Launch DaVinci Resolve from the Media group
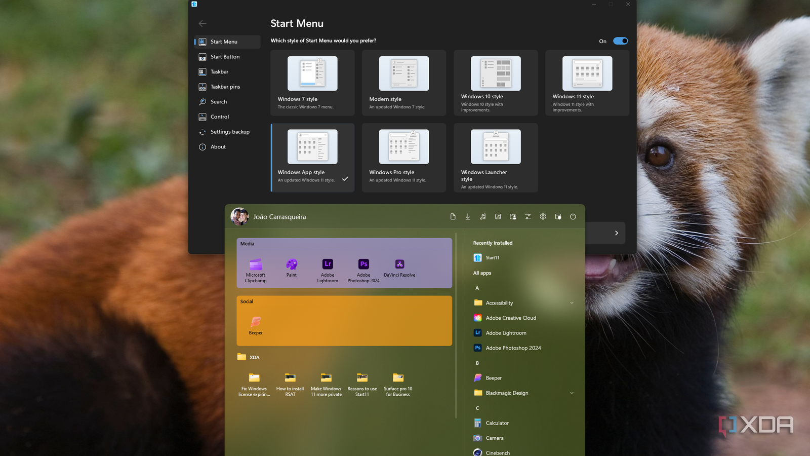Viewport: 810px width, 456px height. click(399, 268)
